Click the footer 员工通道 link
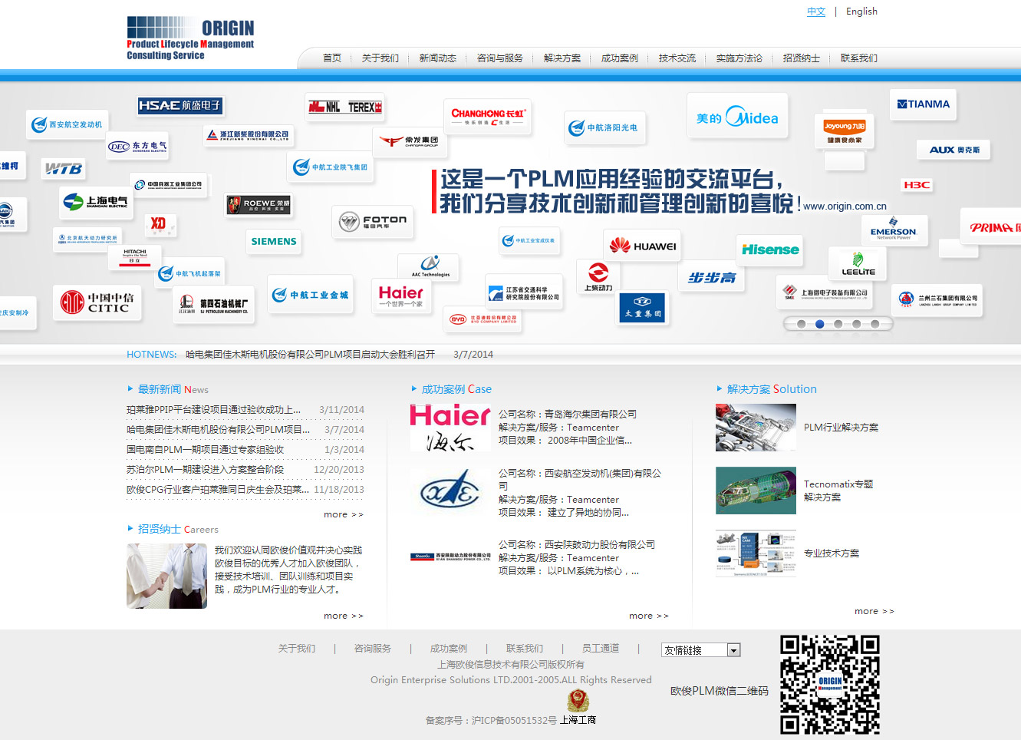The image size is (1021, 740). point(601,649)
